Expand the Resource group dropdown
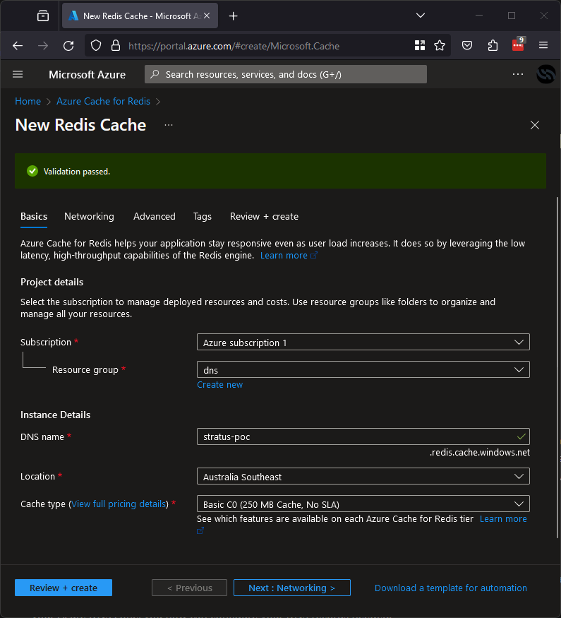561x618 pixels. tap(363, 369)
